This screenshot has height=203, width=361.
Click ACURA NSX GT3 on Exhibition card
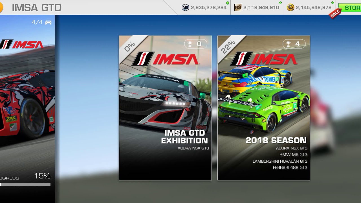click(193, 148)
